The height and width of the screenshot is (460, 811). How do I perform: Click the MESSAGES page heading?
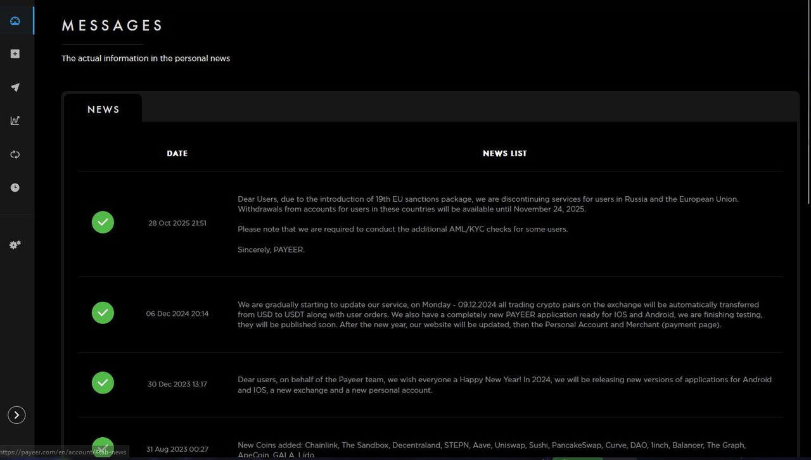(112, 25)
